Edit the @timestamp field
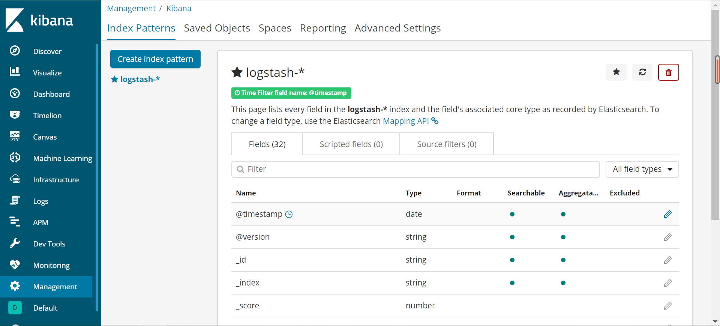The height and width of the screenshot is (326, 720). tap(667, 214)
